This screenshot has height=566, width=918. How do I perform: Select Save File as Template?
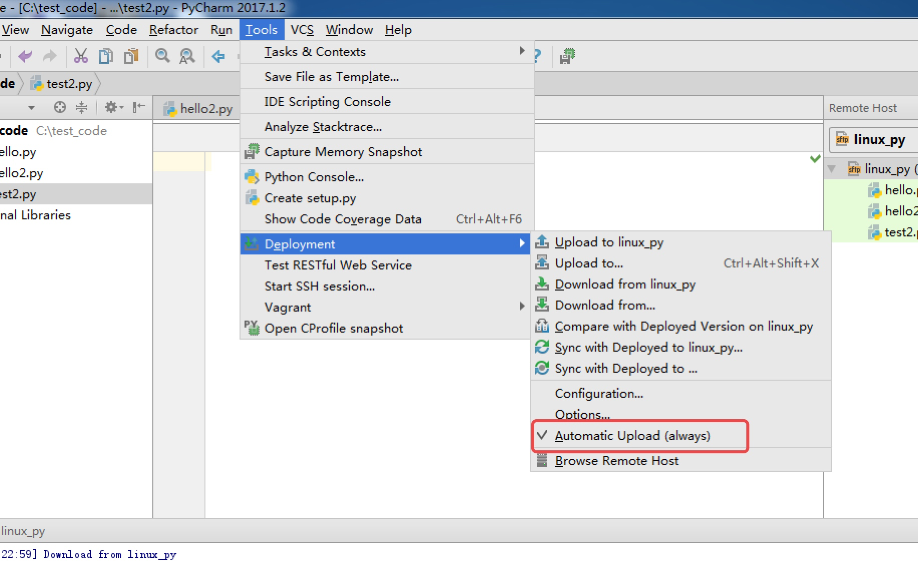pyautogui.click(x=387, y=77)
